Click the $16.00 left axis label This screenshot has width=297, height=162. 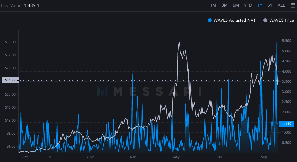pos(10,107)
